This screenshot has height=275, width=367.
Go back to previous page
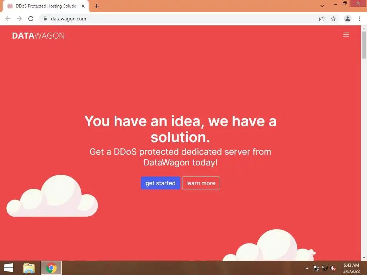(x=8, y=19)
